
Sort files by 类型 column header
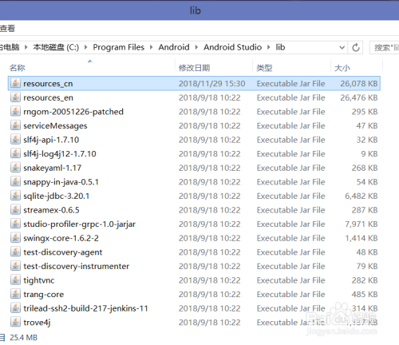(264, 68)
